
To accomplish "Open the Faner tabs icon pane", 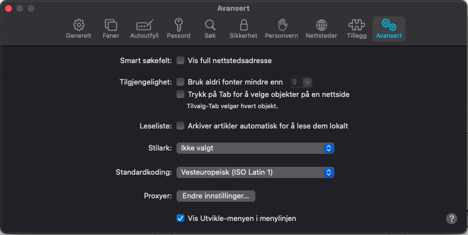I will click(111, 29).
